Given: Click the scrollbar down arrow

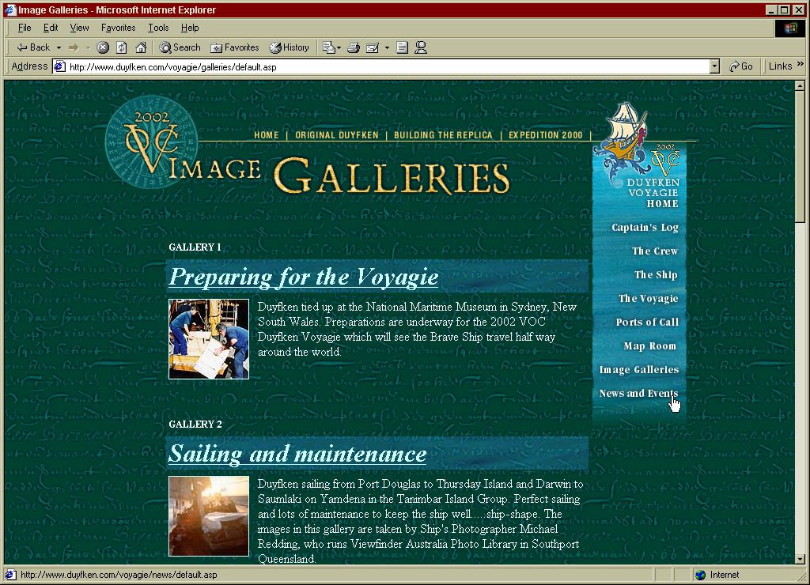Looking at the screenshot, I should click(800, 559).
